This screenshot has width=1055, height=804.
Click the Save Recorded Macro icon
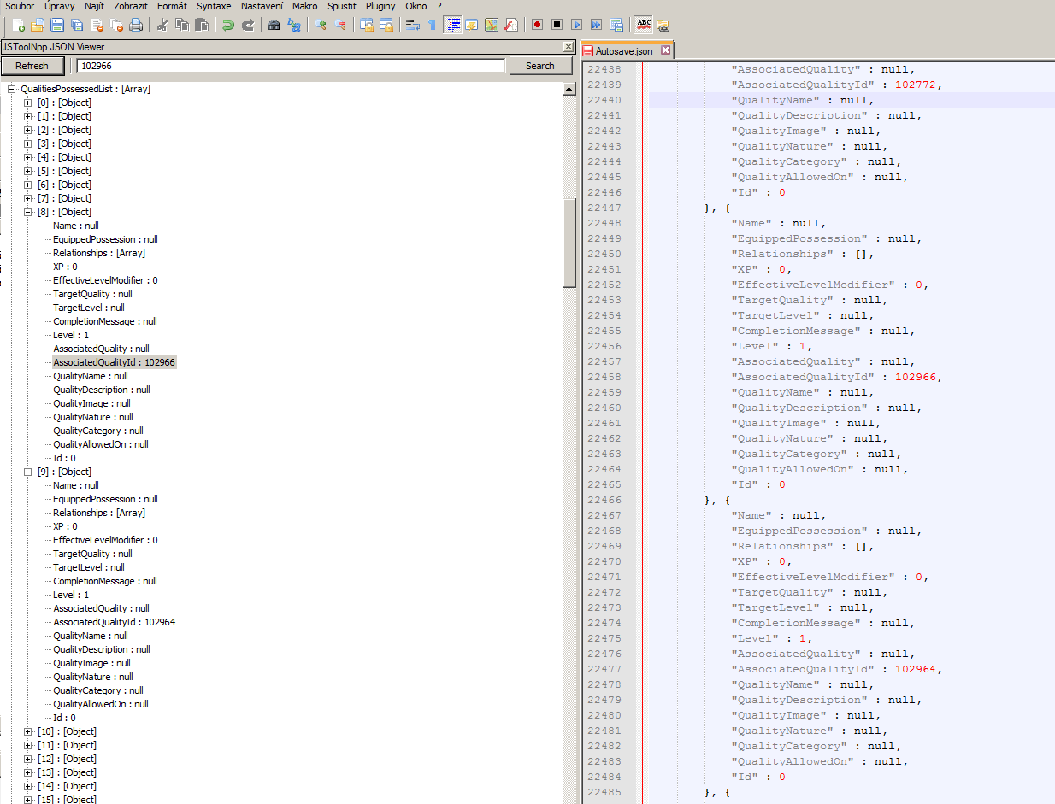pyautogui.click(x=616, y=25)
